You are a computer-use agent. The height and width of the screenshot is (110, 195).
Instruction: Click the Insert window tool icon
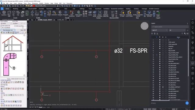[27, 13]
